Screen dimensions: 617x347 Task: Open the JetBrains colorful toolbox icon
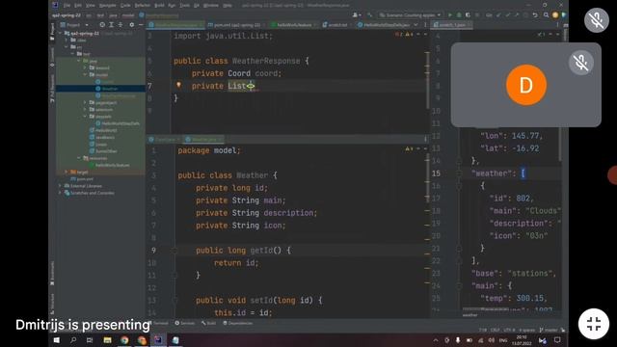[x=564, y=15]
